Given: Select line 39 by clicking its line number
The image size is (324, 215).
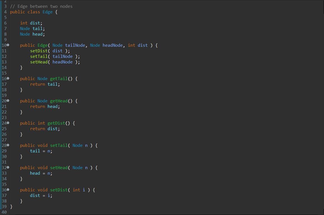Looking at the screenshot, I should coord(5,206).
